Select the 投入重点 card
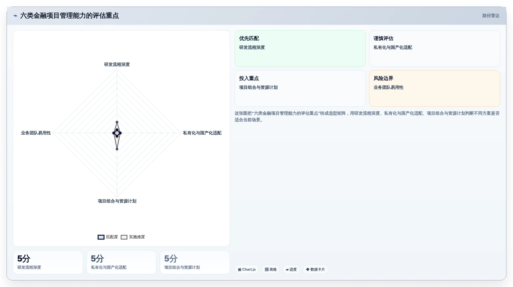Screen dimensions: 513x287 [x=300, y=88]
